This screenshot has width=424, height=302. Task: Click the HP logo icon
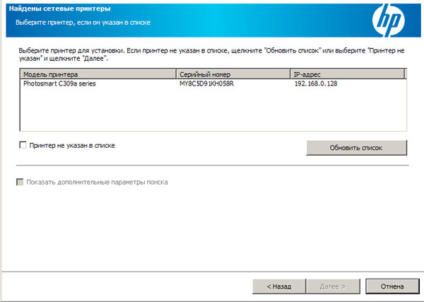(x=388, y=20)
